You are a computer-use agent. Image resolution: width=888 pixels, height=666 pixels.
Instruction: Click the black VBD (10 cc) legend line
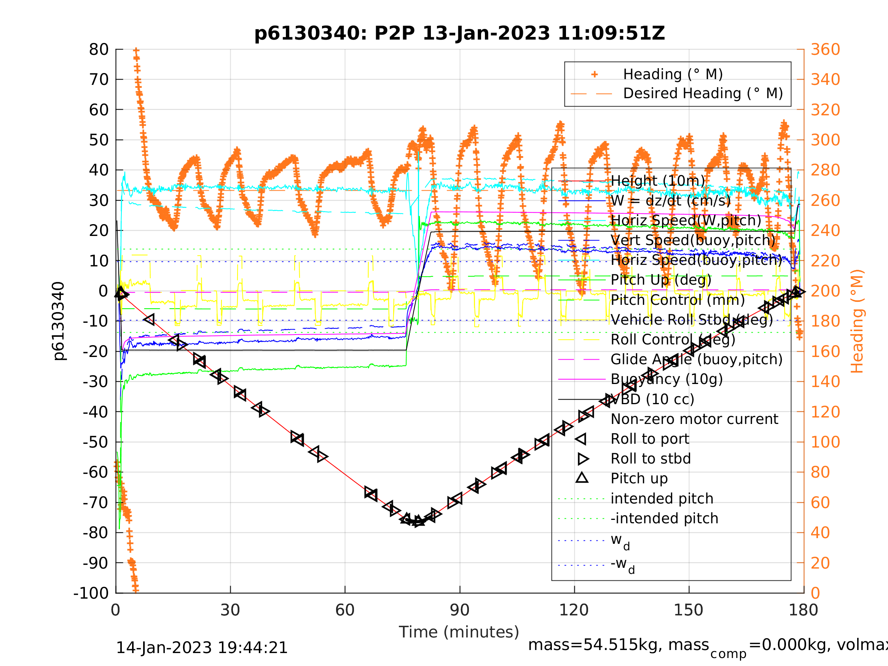pyautogui.click(x=582, y=400)
